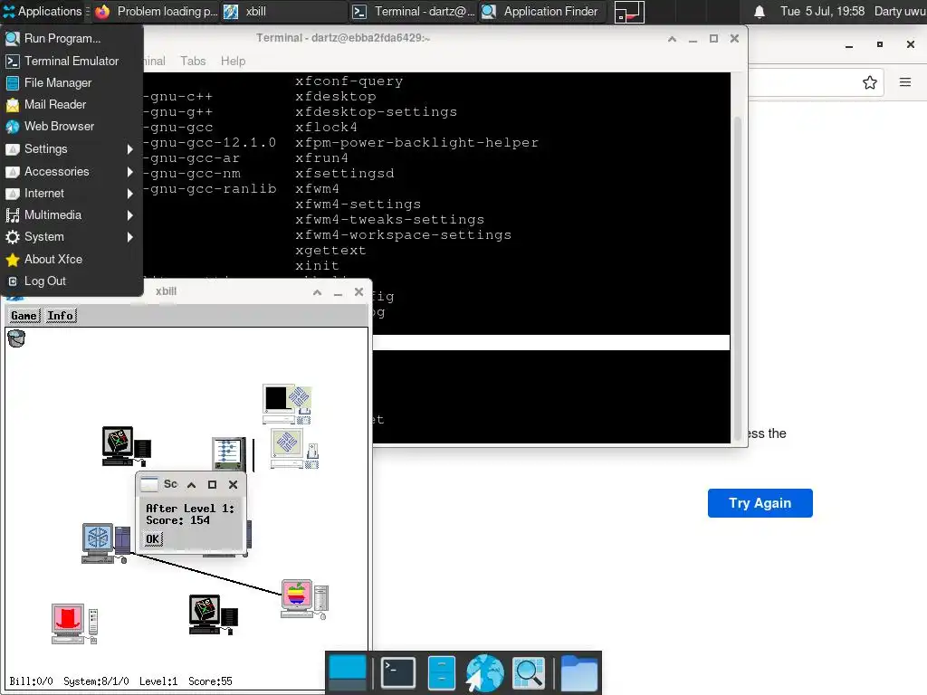Expand the Multimedia submenu
Viewport: 927px width, 695px height.
72,215
